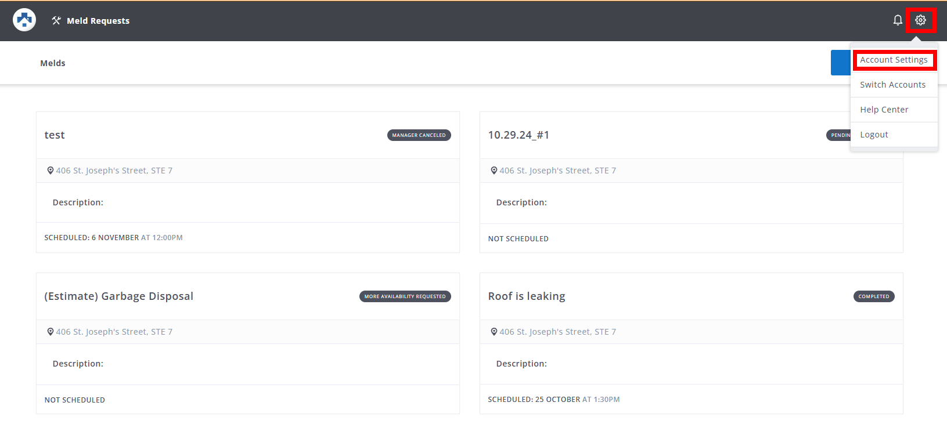Click location pin on test meld

tap(51, 171)
